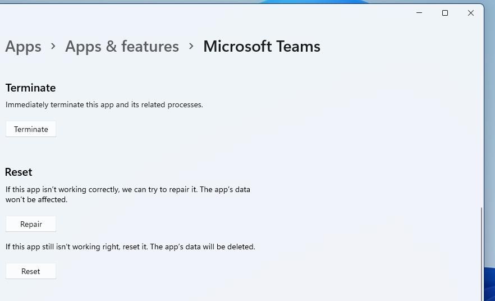Click the Terminate button

coord(31,129)
